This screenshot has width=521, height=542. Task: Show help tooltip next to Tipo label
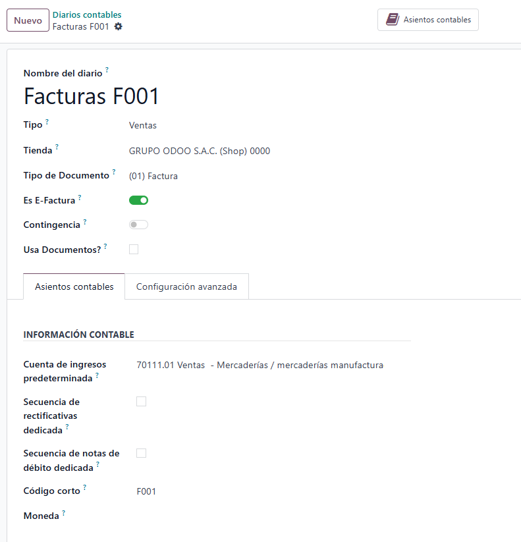click(x=47, y=122)
